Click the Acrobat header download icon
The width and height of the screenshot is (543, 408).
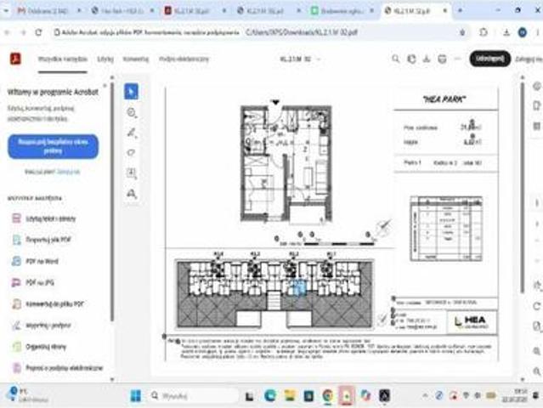click(427, 59)
